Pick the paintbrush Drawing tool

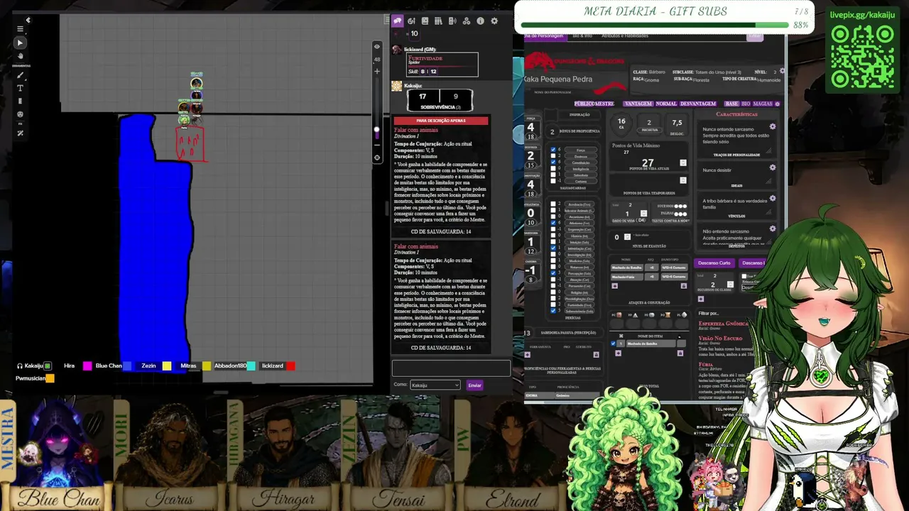(x=20, y=75)
